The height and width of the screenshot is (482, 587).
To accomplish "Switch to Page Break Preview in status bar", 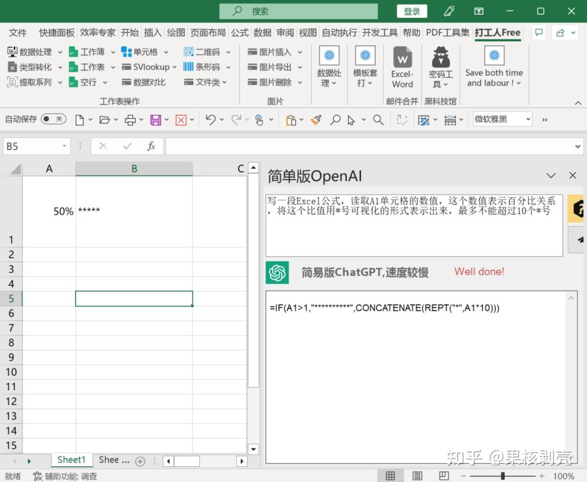I will pos(444,475).
